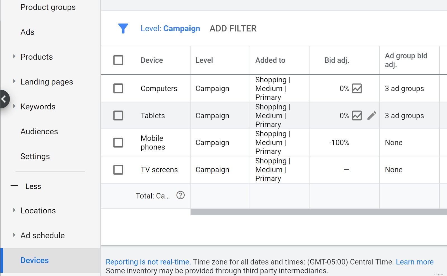Click the filter funnel icon
447x276 pixels.
(123, 28)
